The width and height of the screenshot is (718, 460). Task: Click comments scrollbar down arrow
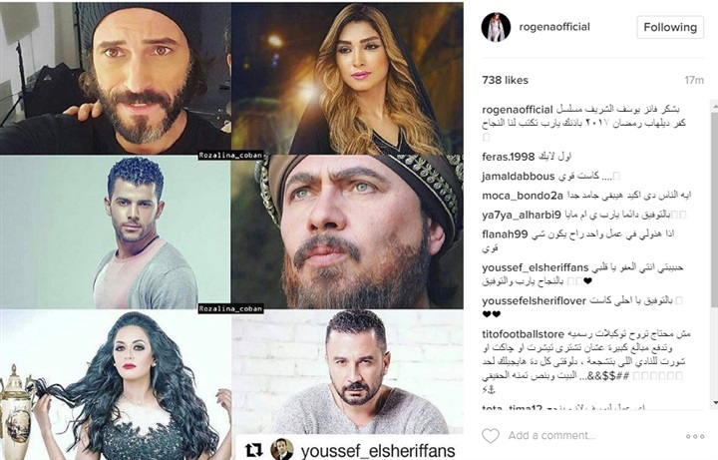[x=714, y=403]
